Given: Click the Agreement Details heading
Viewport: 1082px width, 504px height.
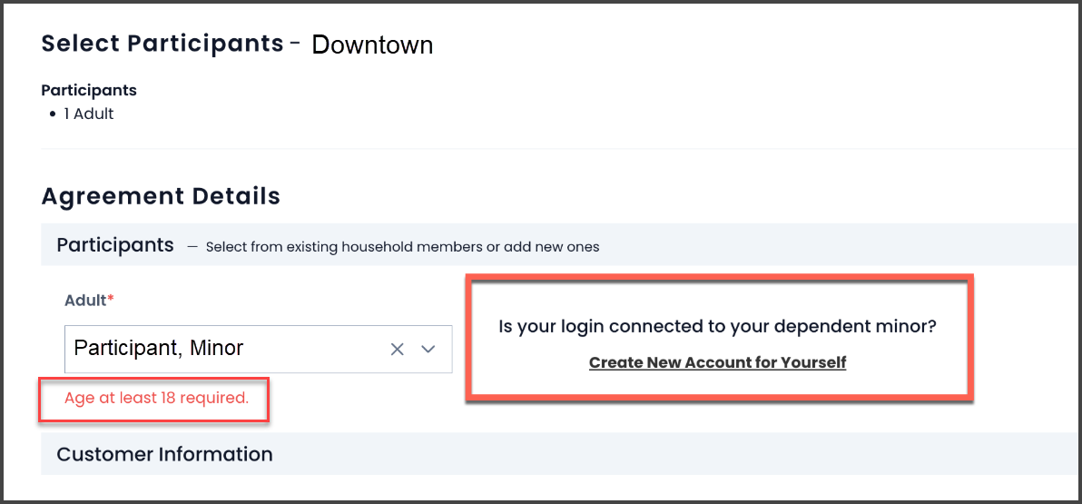Looking at the screenshot, I should [x=161, y=196].
